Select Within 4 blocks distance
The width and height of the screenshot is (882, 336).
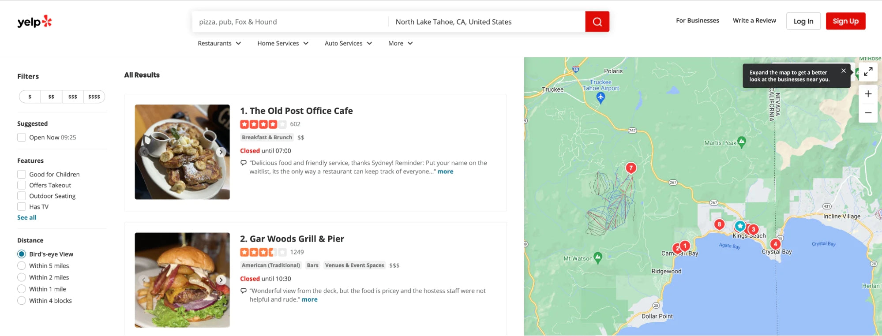click(21, 301)
